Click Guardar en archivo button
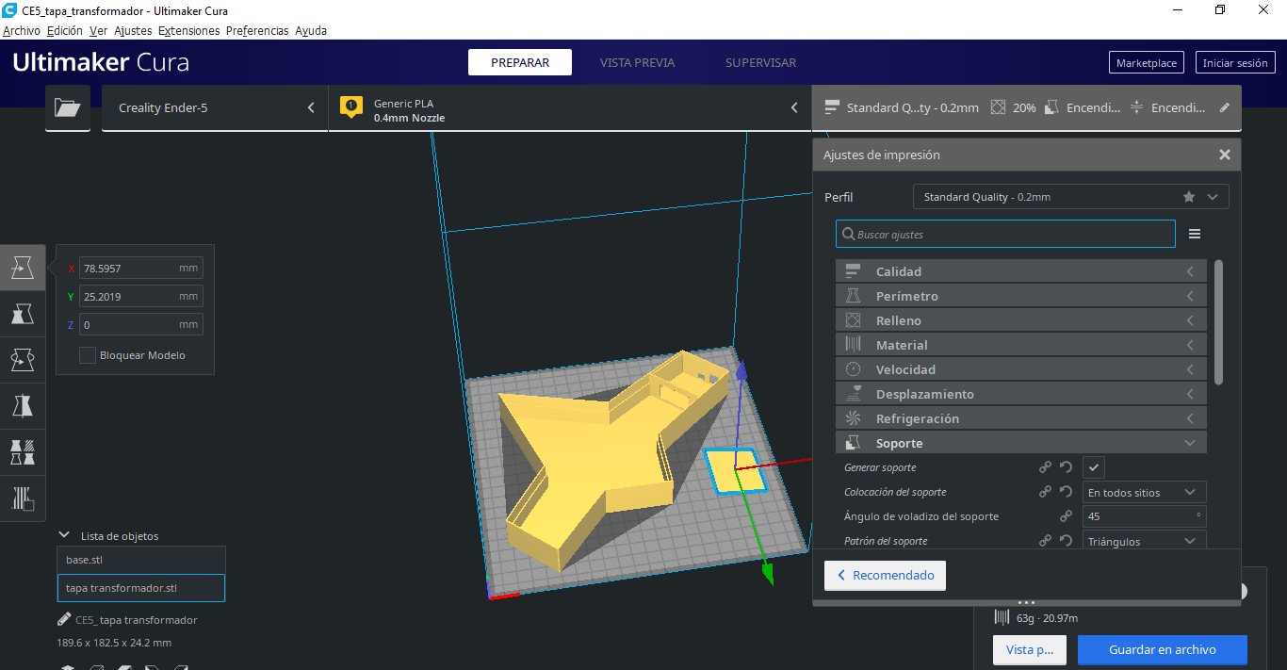The image size is (1287, 670). [x=1163, y=649]
